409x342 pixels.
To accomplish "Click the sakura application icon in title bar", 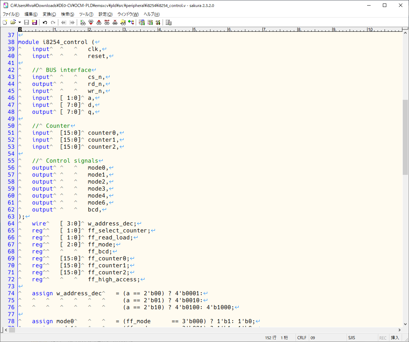I will [x=6, y=5].
